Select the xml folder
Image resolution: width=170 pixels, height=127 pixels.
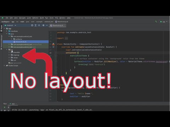(15, 60)
